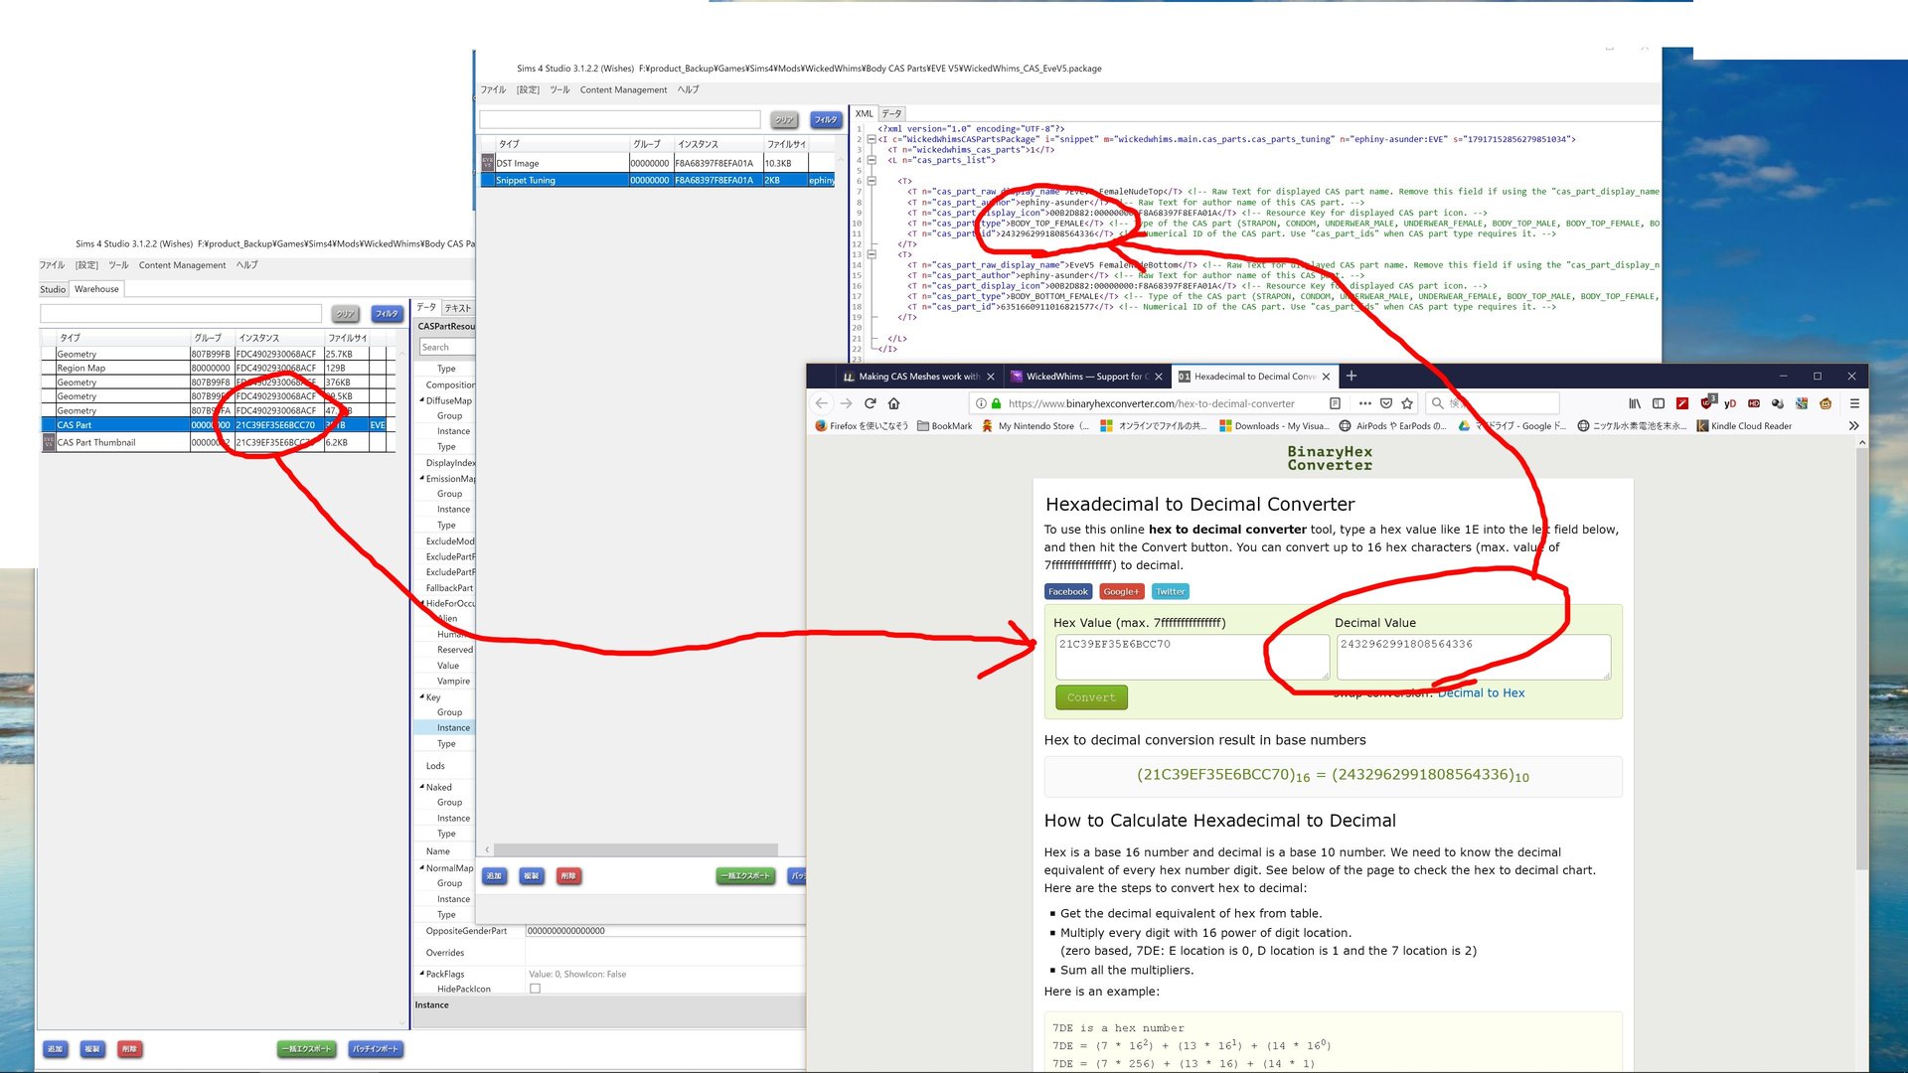
Task: Save page to Pocket
Action: (1386, 403)
